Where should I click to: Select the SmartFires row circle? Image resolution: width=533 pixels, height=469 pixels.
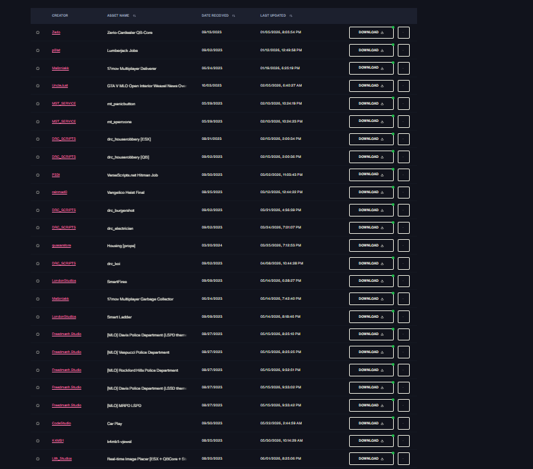tap(38, 281)
